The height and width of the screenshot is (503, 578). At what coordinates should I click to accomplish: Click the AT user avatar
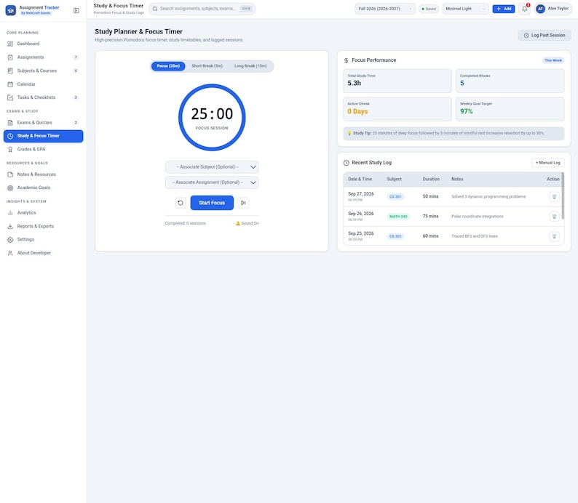(x=540, y=9)
